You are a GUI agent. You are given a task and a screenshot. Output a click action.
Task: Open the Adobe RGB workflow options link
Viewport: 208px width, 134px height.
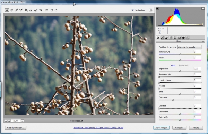[98, 128]
